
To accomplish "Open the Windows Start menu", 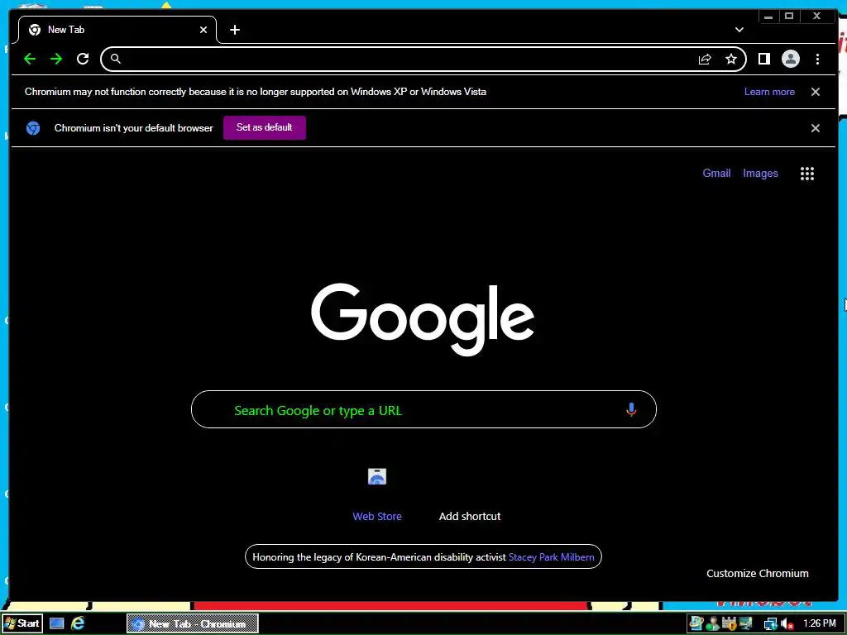I will click(22, 623).
